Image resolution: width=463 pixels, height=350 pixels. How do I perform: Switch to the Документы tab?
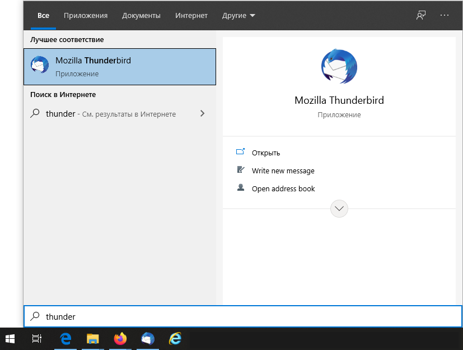click(141, 15)
